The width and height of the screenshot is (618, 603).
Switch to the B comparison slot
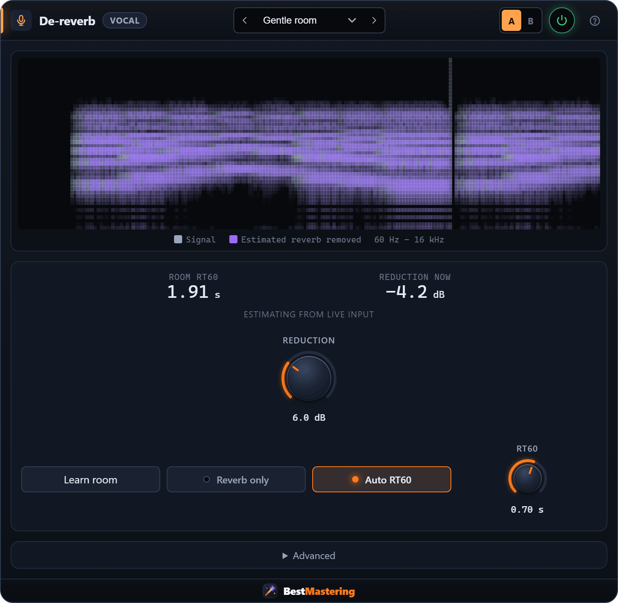tap(531, 21)
